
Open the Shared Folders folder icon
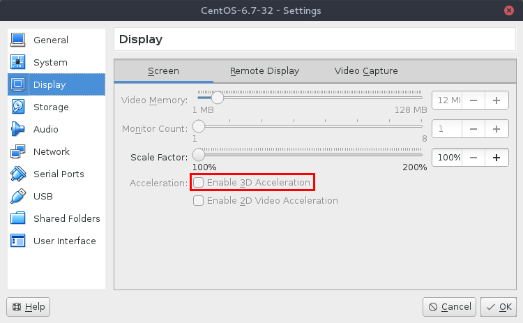[x=17, y=218]
